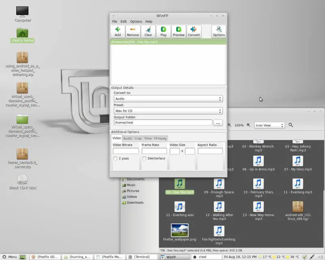Viewport: 325px width, 260px height.
Task: Expand the Convert to Audio dropdown
Action: 168,99
